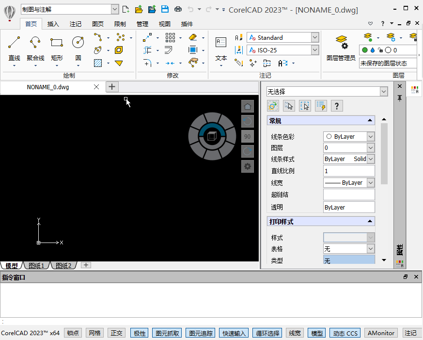423x340 pixels.
Task: Click the 文本 (Text) annotation tool
Action: pyautogui.click(x=221, y=49)
